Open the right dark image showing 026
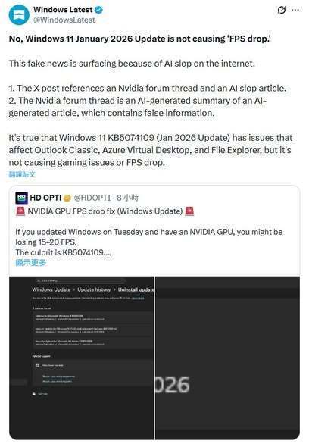 227,358
